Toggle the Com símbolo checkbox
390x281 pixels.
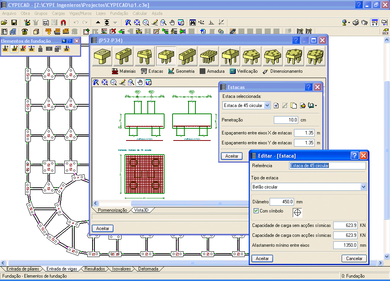[256, 211]
